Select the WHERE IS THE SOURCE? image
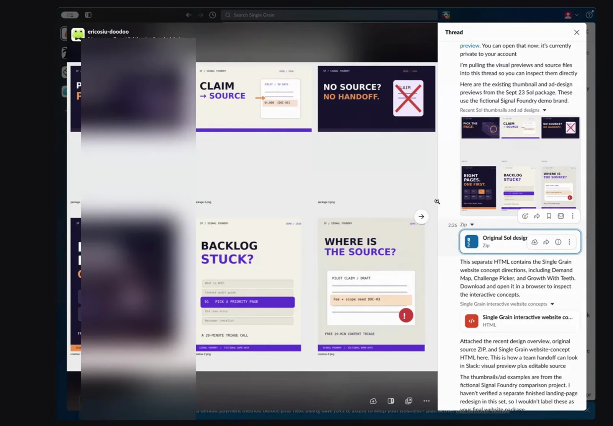 click(371, 285)
